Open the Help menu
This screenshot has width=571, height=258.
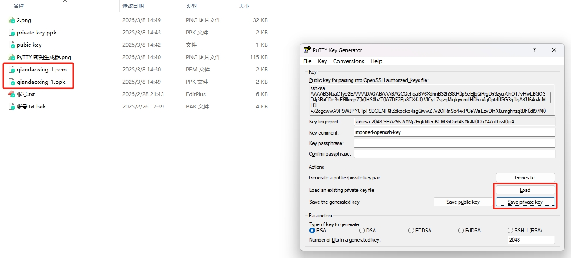(x=376, y=61)
